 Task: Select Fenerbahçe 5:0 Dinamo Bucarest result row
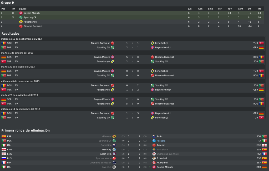coord(133,104)
